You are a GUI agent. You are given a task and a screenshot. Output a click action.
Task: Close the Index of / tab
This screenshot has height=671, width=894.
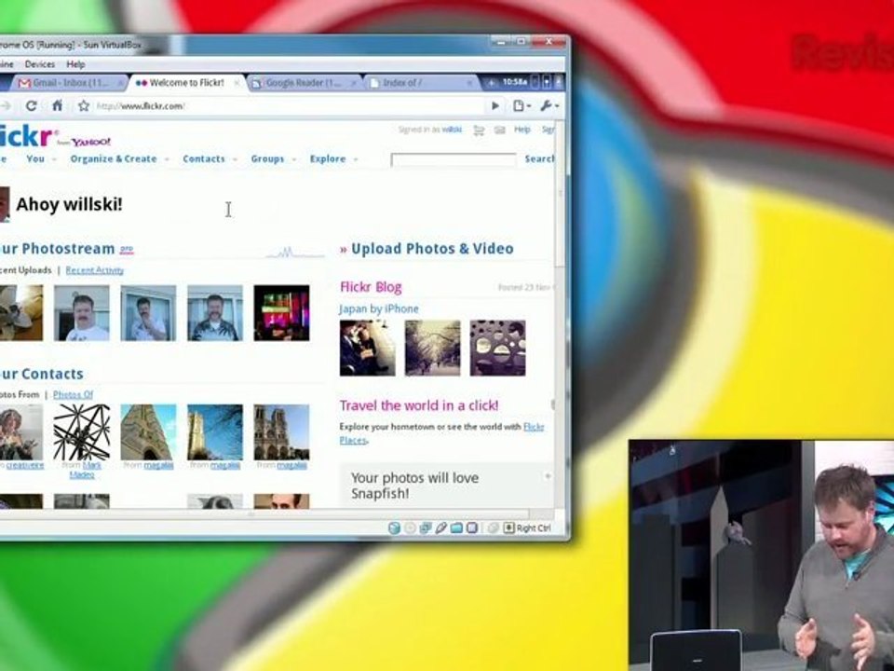click(469, 83)
